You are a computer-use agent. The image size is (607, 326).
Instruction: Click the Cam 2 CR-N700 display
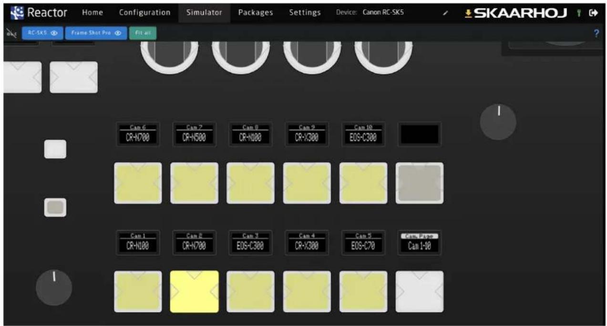(x=194, y=243)
